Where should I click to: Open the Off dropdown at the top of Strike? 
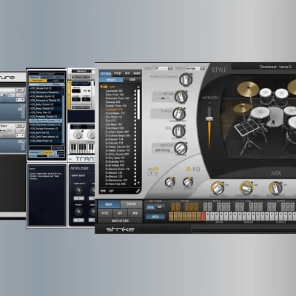click(x=162, y=68)
